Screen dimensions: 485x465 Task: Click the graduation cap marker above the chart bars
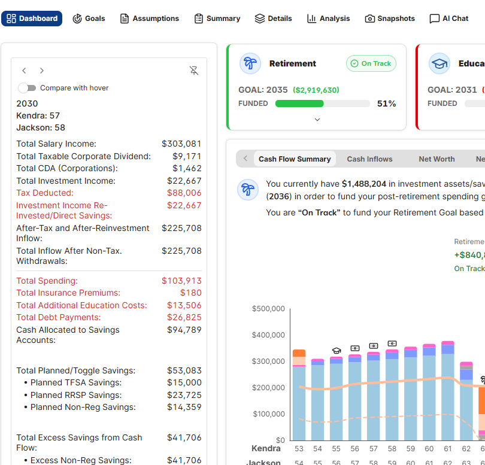[337, 351]
